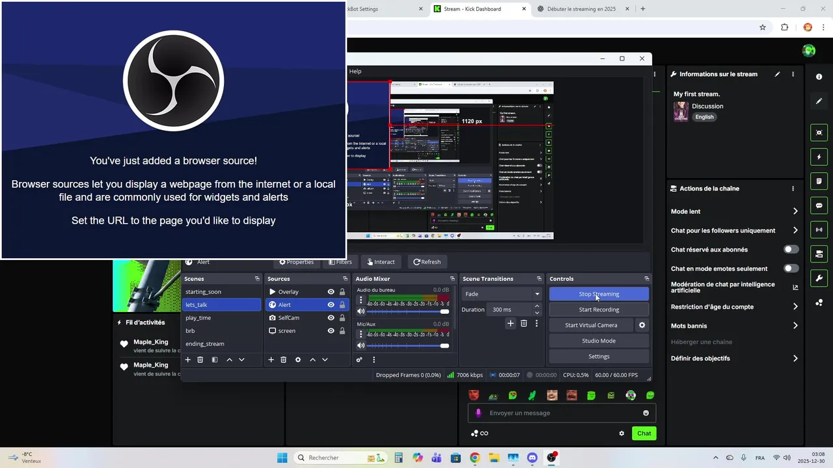Mute the Audio du bureau speaker icon

tap(361, 311)
